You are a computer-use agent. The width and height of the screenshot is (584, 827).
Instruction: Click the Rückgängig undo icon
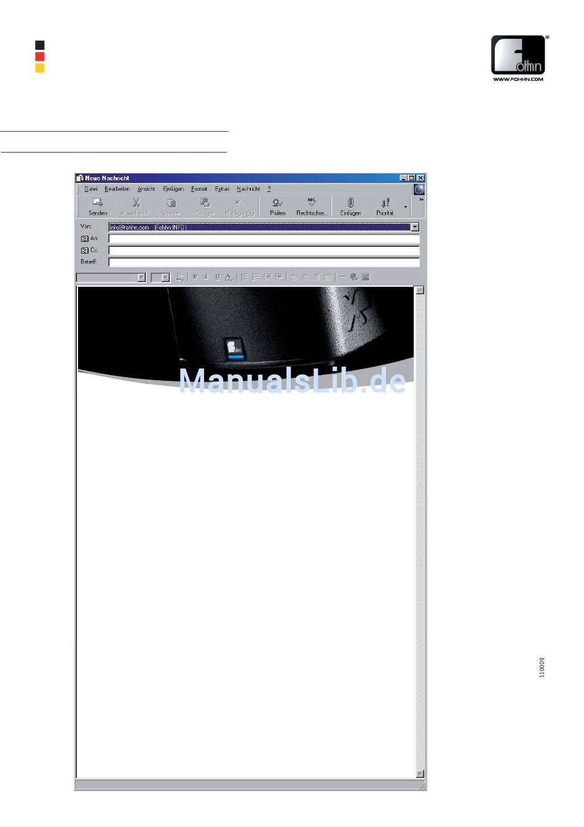coord(240,202)
